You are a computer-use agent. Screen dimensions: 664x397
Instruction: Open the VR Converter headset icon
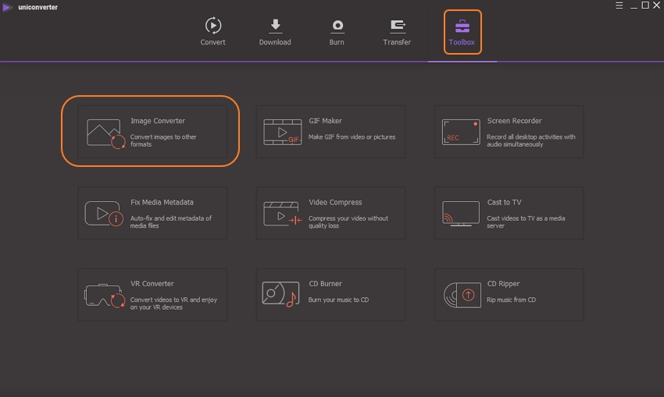pyautogui.click(x=105, y=295)
